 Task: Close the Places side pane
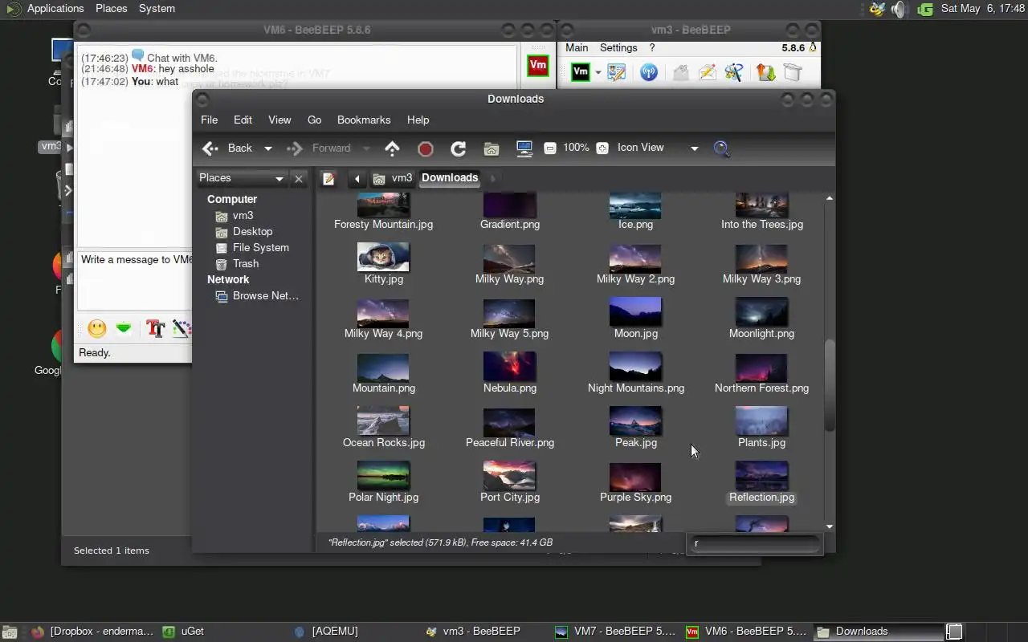pyautogui.click(x=299, y=178)
